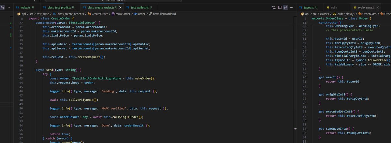The image size is (391, 143).
Task: Click 'this.#userId = userId;' line
Action: (x=346, y=38)
